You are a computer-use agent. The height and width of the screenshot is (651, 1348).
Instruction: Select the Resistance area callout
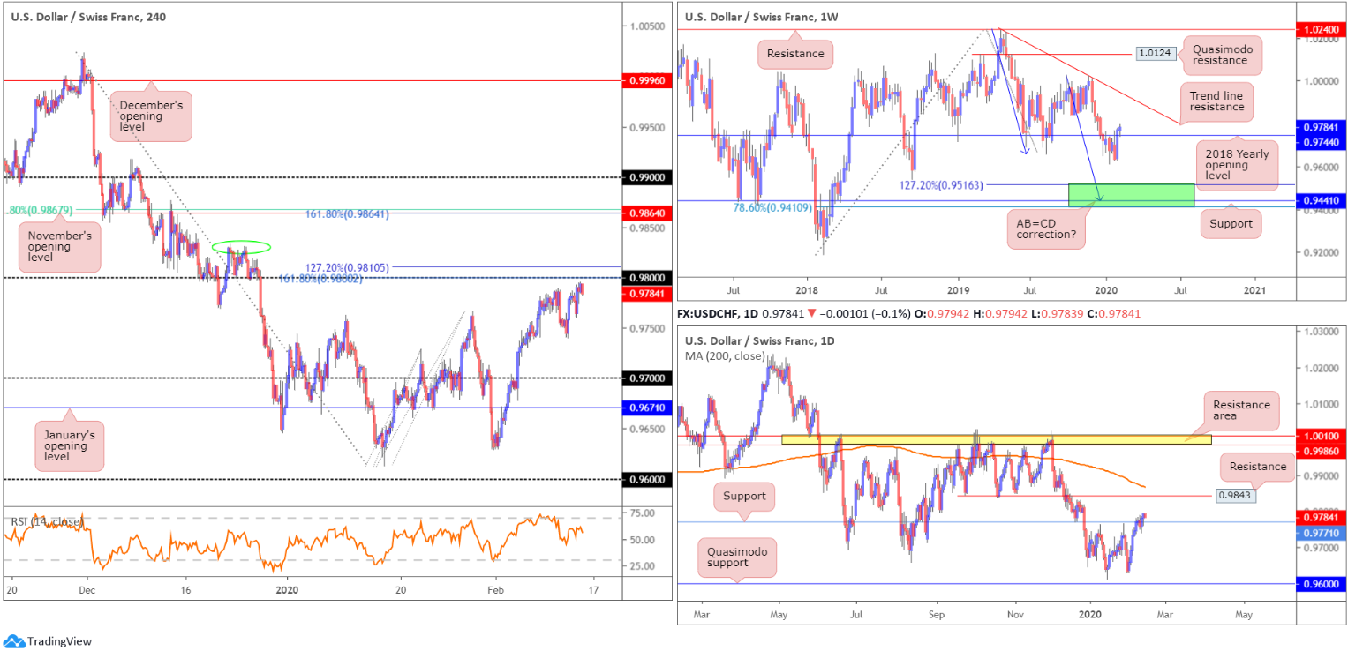click(1240, 411)
